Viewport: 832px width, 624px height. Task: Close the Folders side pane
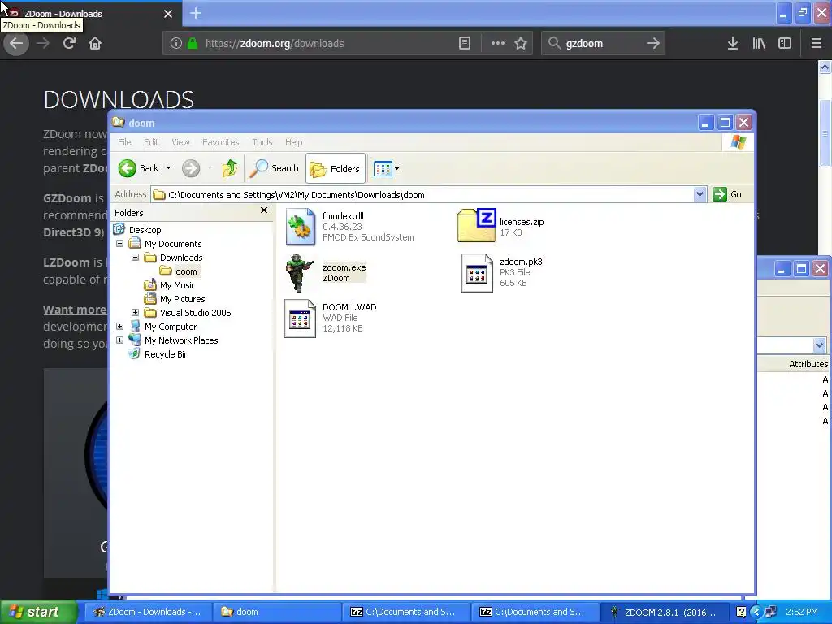264,210
